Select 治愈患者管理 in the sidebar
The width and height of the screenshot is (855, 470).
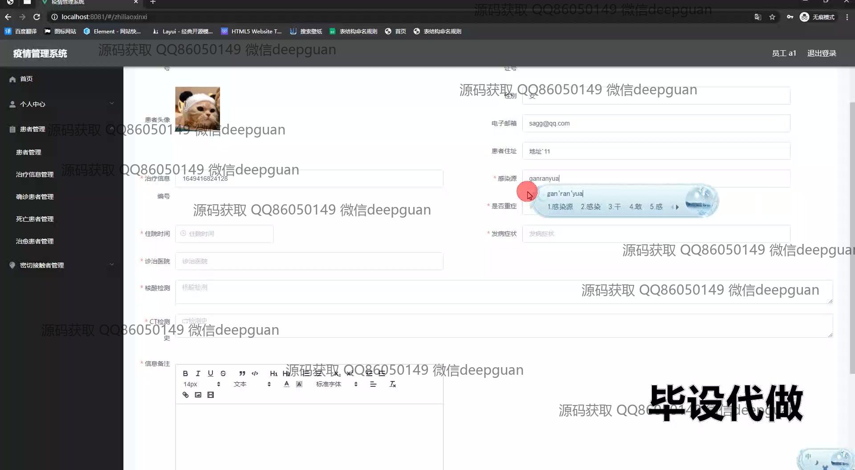click(35, 241)
